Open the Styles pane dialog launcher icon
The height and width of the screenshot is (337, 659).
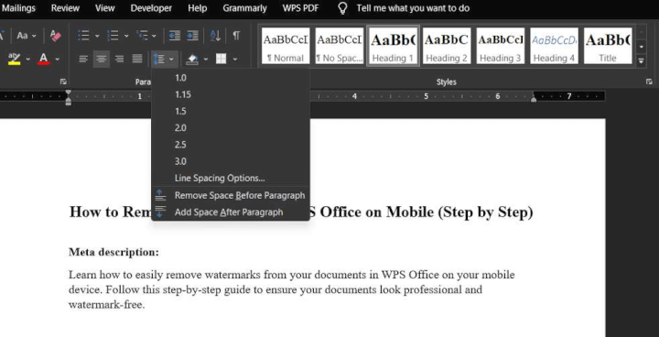(x=649, y=82)
